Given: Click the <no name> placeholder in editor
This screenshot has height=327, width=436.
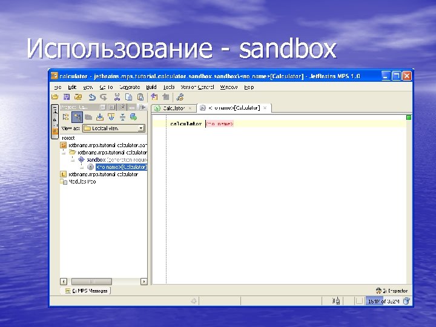Looking at the screenshot, I should click(x=219, y=124).
